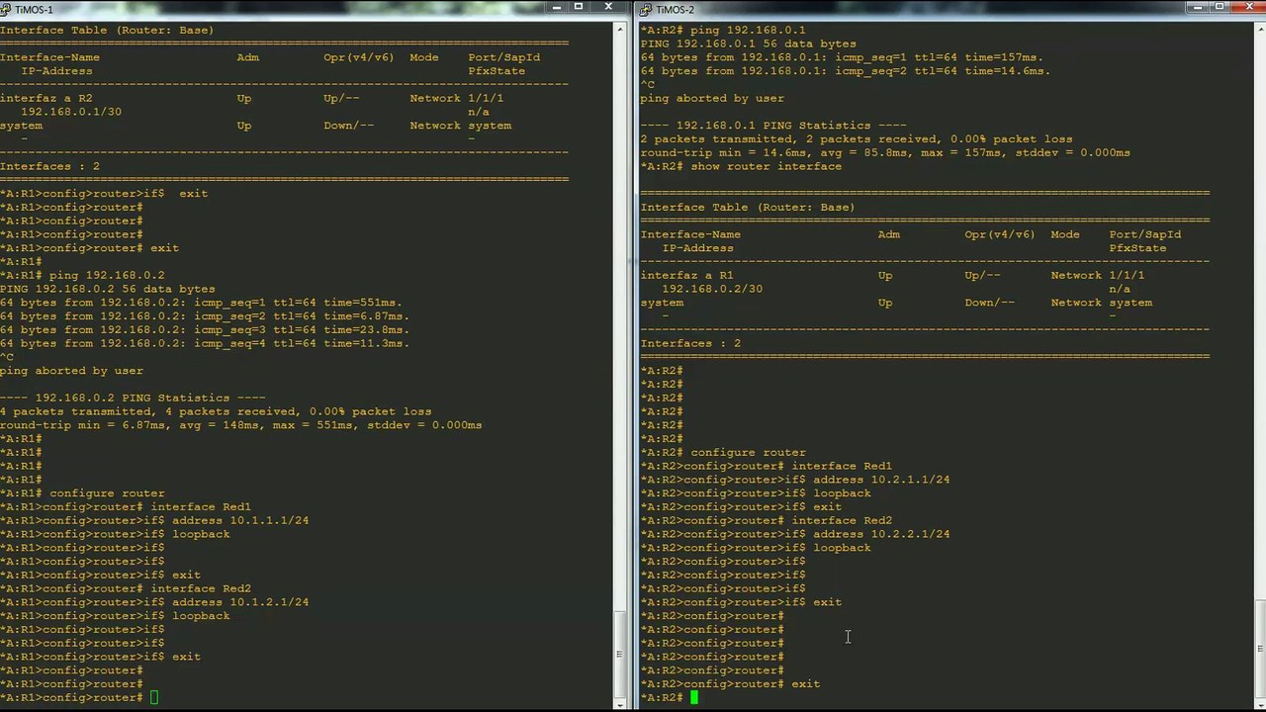Click 'ping aborted by user' in TiMOS-1

(x=72, y=371)
